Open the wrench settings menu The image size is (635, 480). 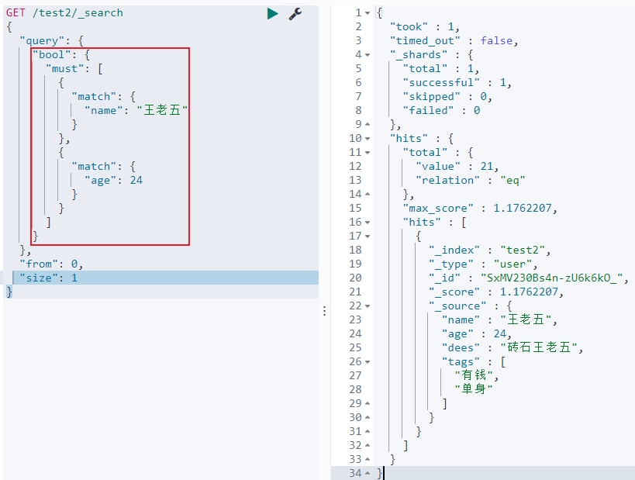pyautogui.click(x=295, y=13)
